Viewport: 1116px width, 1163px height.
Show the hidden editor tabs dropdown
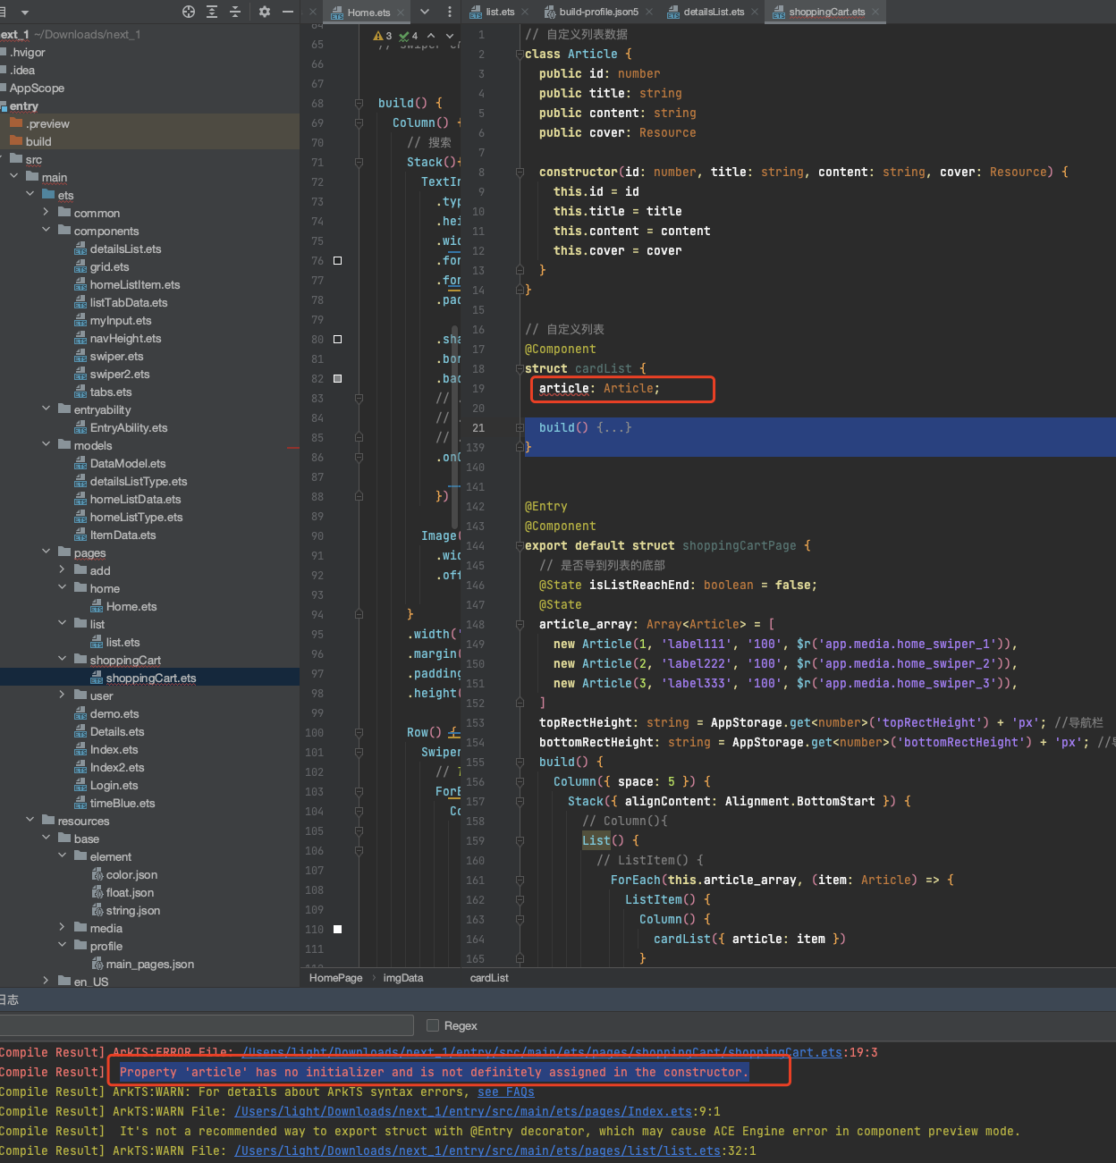425,12
